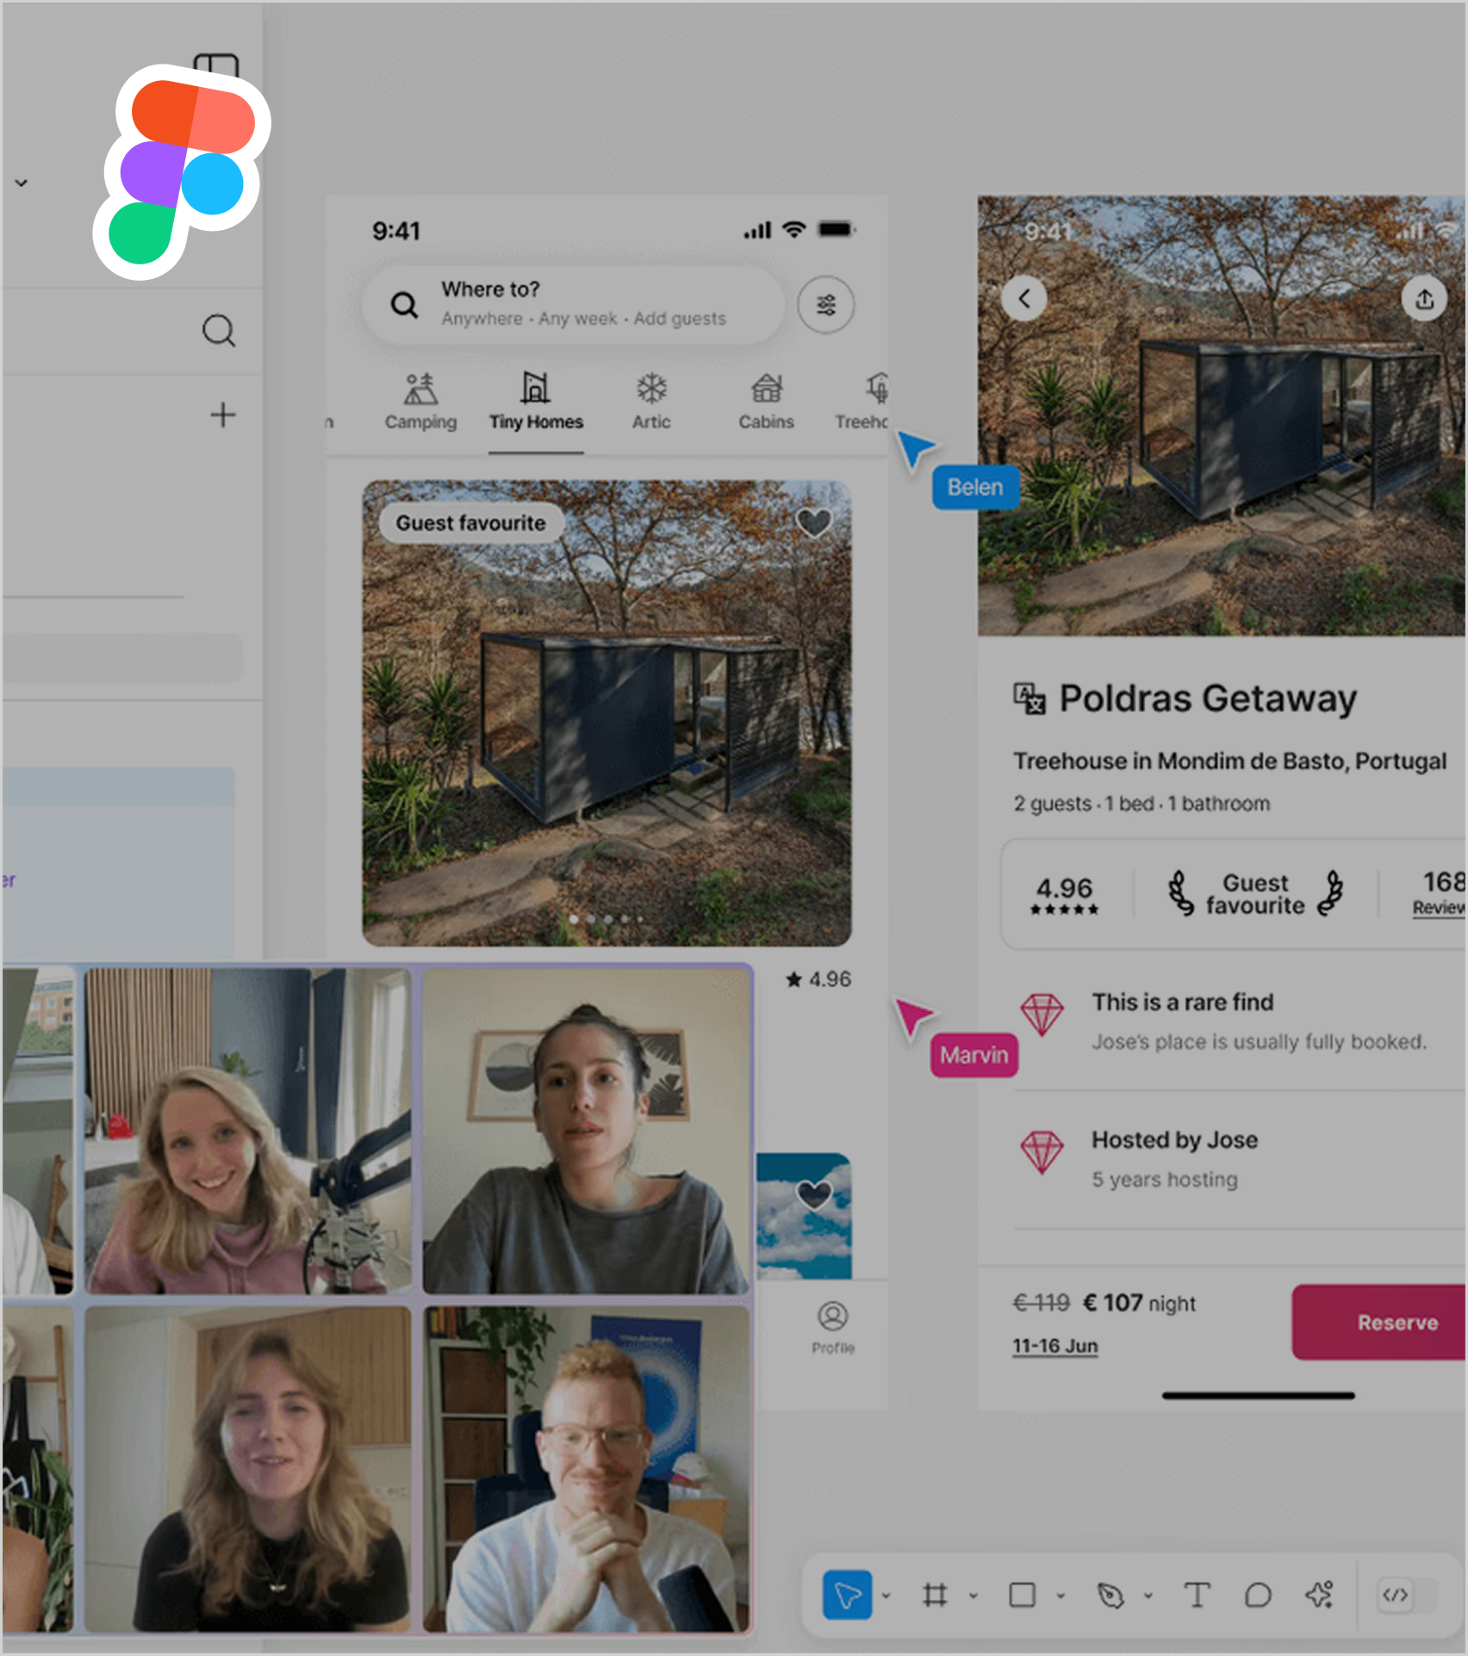Screen dimensions: 1468x1656
Task: Open the Cabins category tab
Action: click(766, 401)
